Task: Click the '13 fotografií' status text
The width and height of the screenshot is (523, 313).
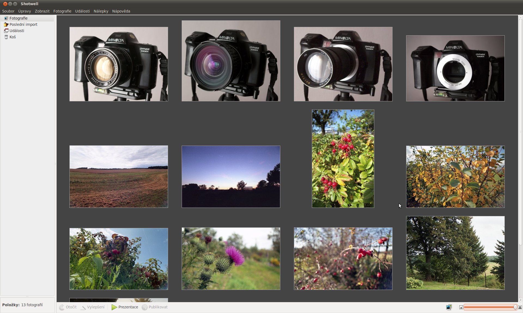Action: [32, 305]
